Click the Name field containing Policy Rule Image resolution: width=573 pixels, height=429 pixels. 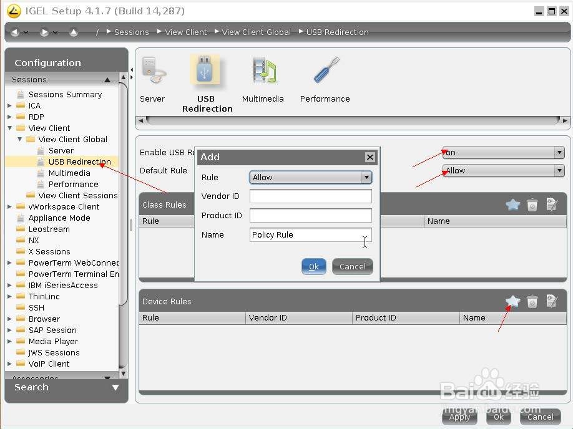point(311,234)
